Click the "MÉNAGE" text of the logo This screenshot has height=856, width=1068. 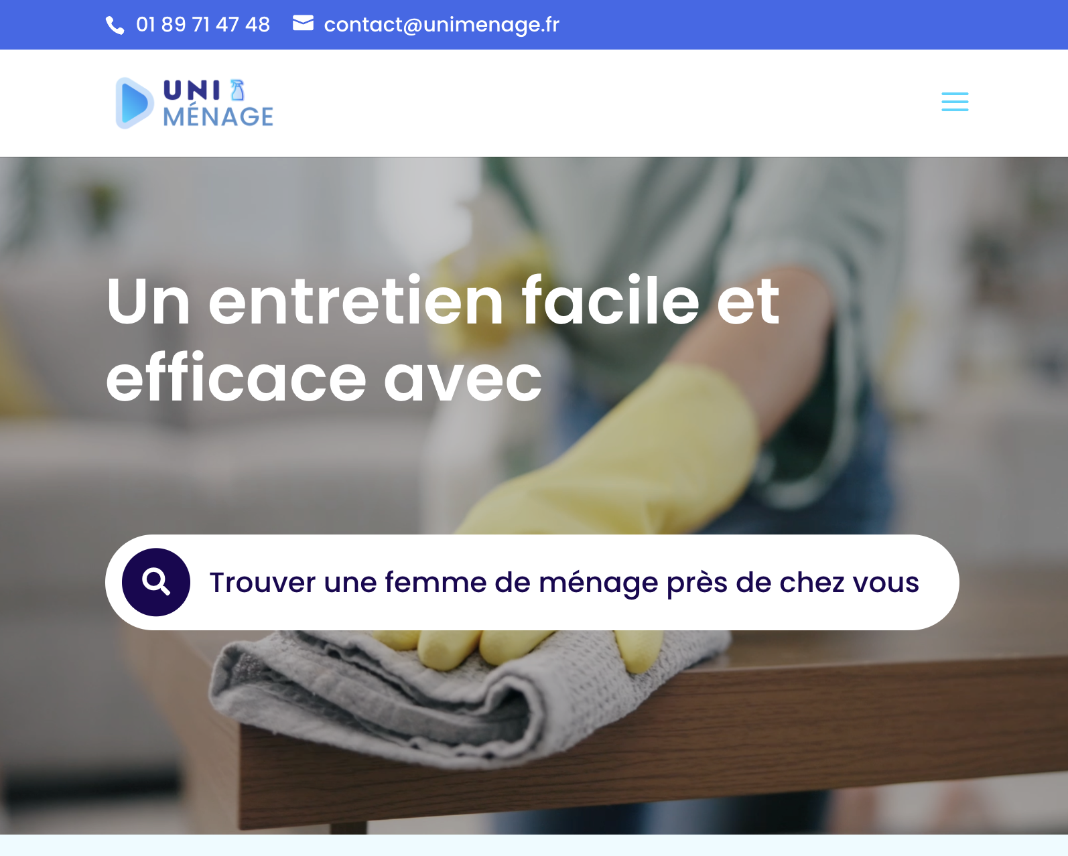click(x=218, y=116)
